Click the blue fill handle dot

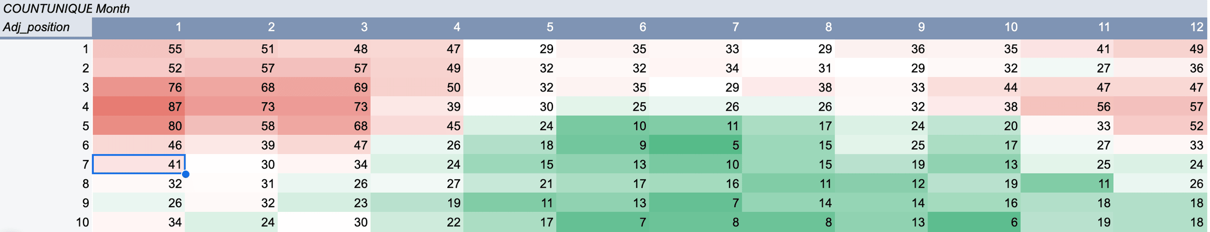coord(186,174)
